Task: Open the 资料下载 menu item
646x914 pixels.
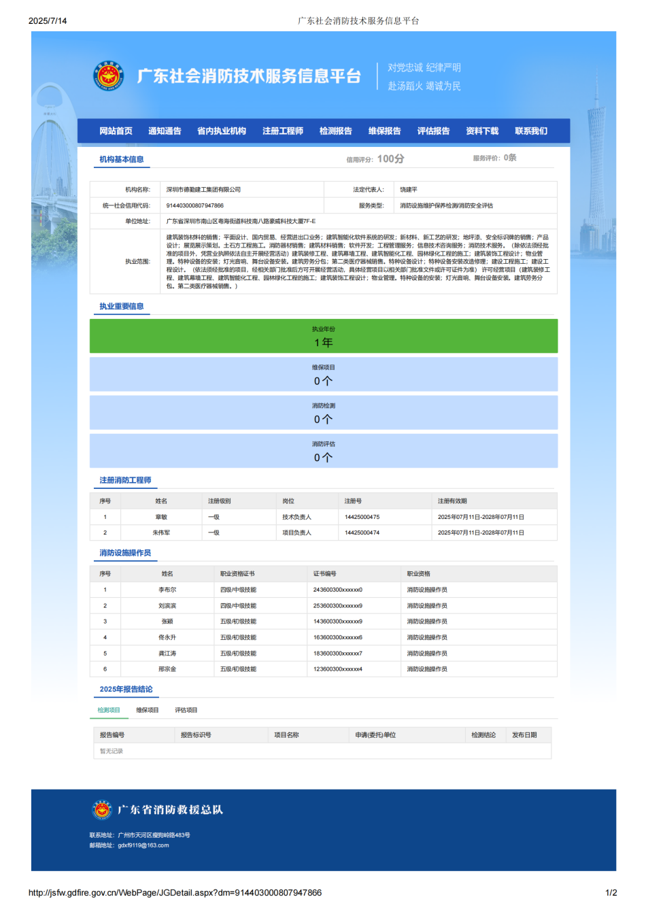Action: pos(482,131)
